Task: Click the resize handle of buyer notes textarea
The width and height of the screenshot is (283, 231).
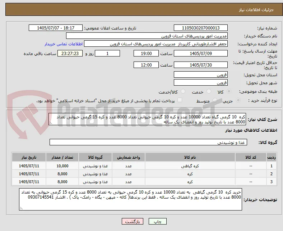Action: [x=21, y=208]
